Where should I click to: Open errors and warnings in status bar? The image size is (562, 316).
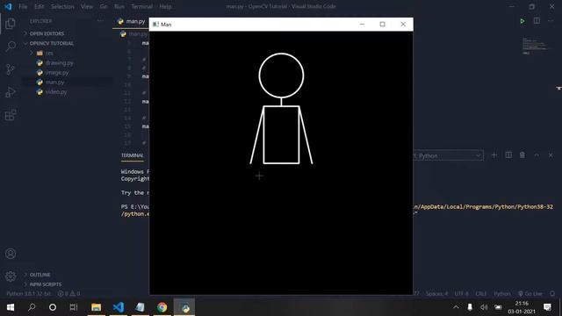69,294
